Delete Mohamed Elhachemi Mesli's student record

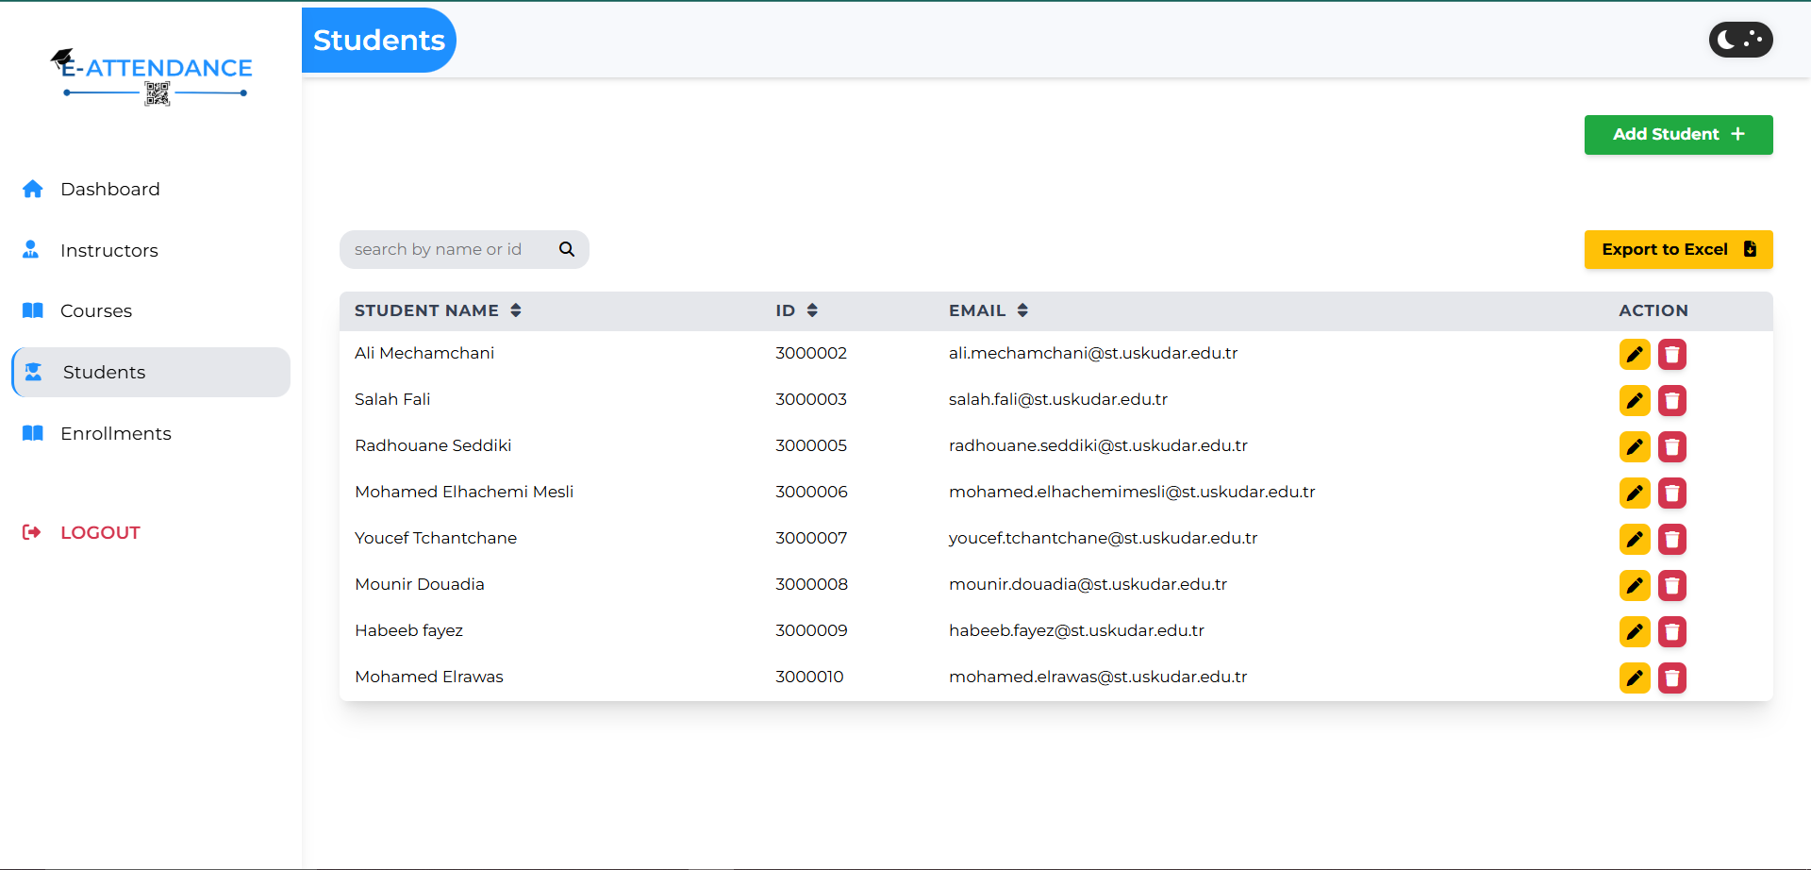click(1671, 494)
